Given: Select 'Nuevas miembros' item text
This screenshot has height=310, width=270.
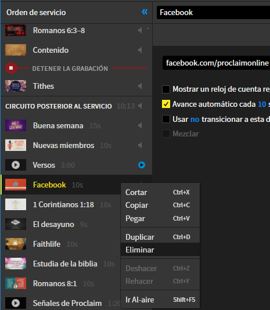Looking at the screenshot, I should click(63, 145).
